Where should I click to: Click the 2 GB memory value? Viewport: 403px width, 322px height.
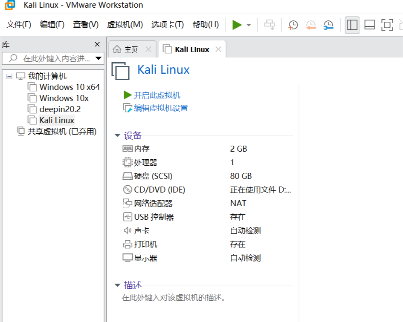coord(238,149)
